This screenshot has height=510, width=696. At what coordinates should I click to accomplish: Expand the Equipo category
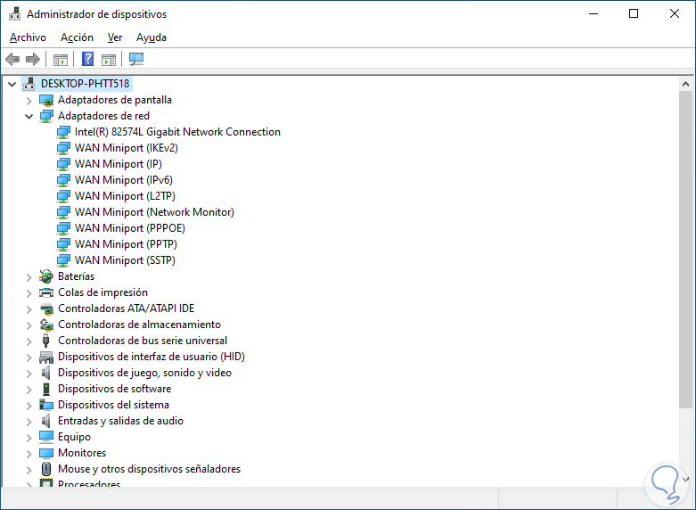(29, 438)
